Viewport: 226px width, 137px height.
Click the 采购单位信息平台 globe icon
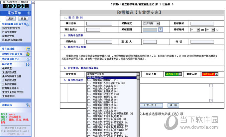pos(28,54)
